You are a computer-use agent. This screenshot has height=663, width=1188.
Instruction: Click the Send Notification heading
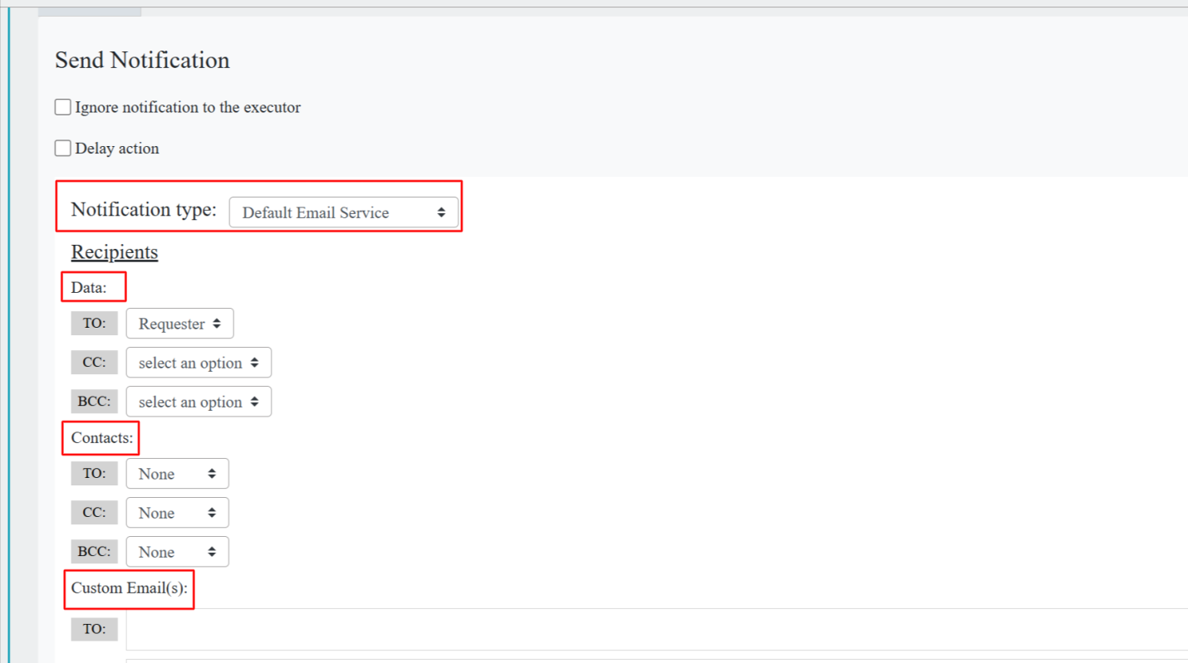[x=142, y=61]
